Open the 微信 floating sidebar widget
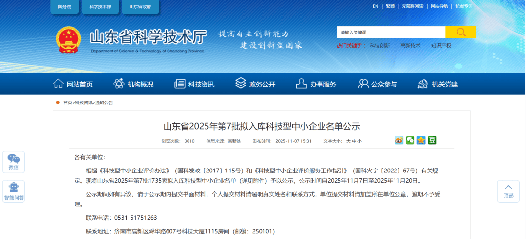The height and width of the screenshot is (239, 526). tap(14, 162)
